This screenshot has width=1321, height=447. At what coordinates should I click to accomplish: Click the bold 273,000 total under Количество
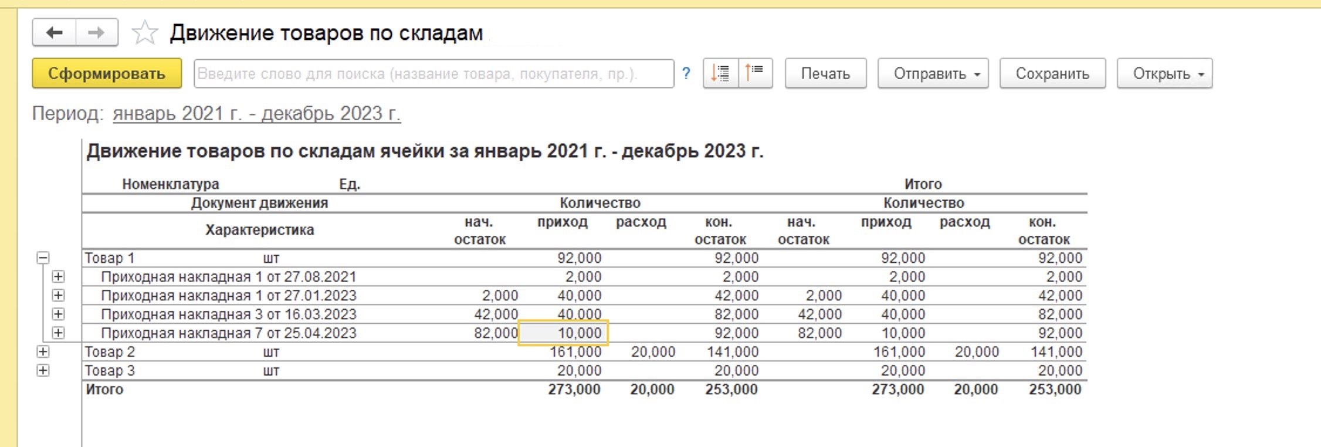[x=574, y=390]
